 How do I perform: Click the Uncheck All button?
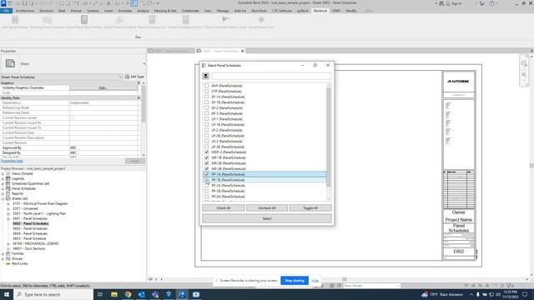[x=267, y=207]
